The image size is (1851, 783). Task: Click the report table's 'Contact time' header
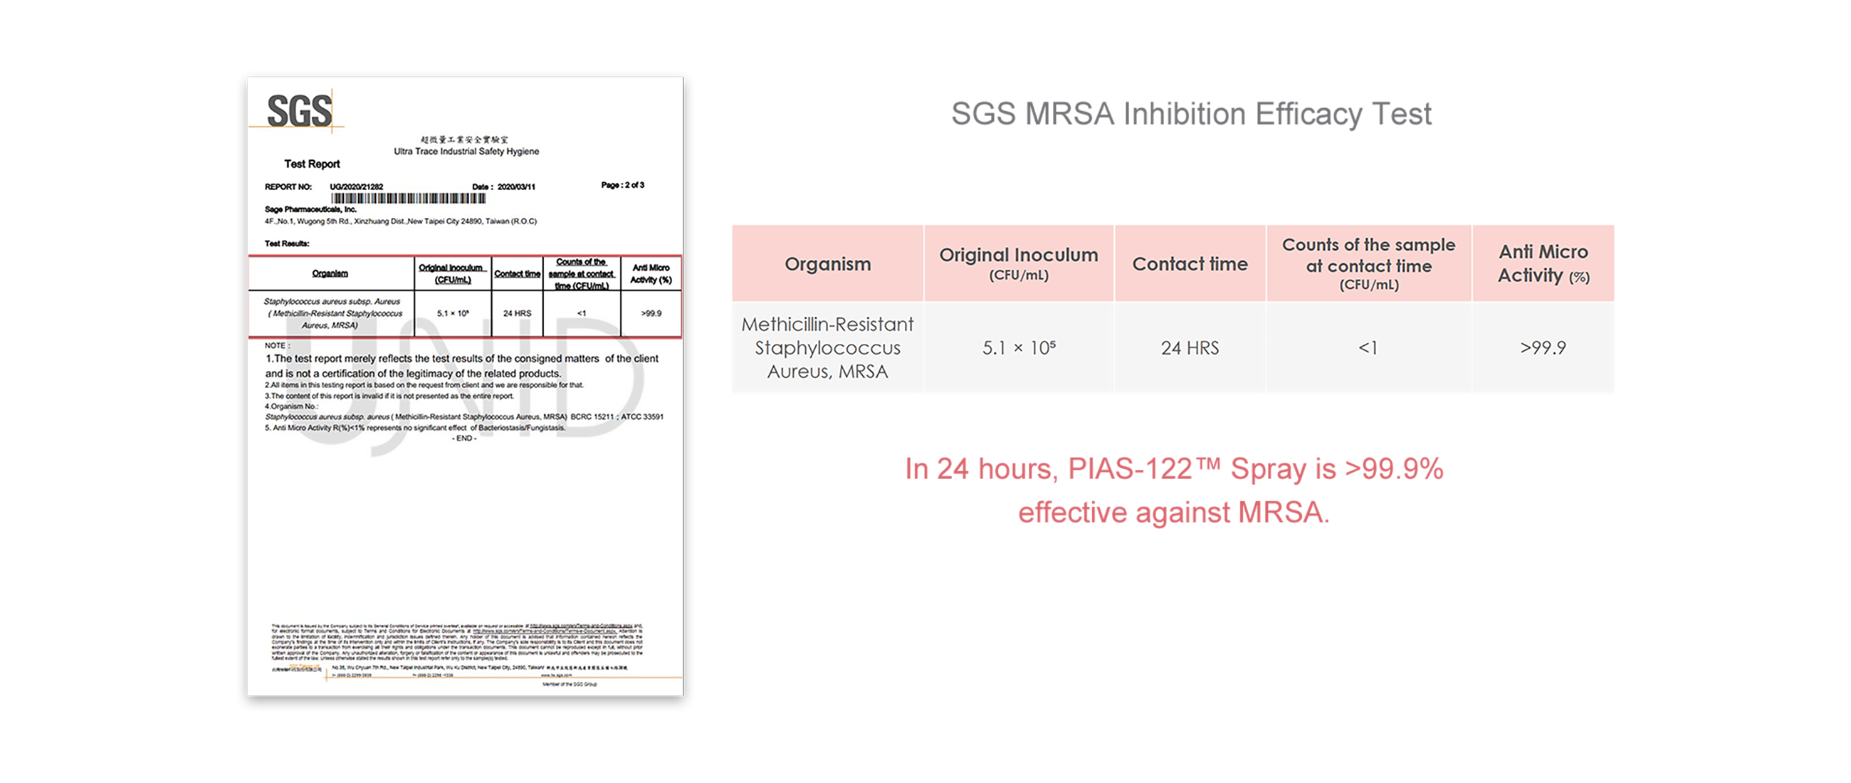[518, 273]
